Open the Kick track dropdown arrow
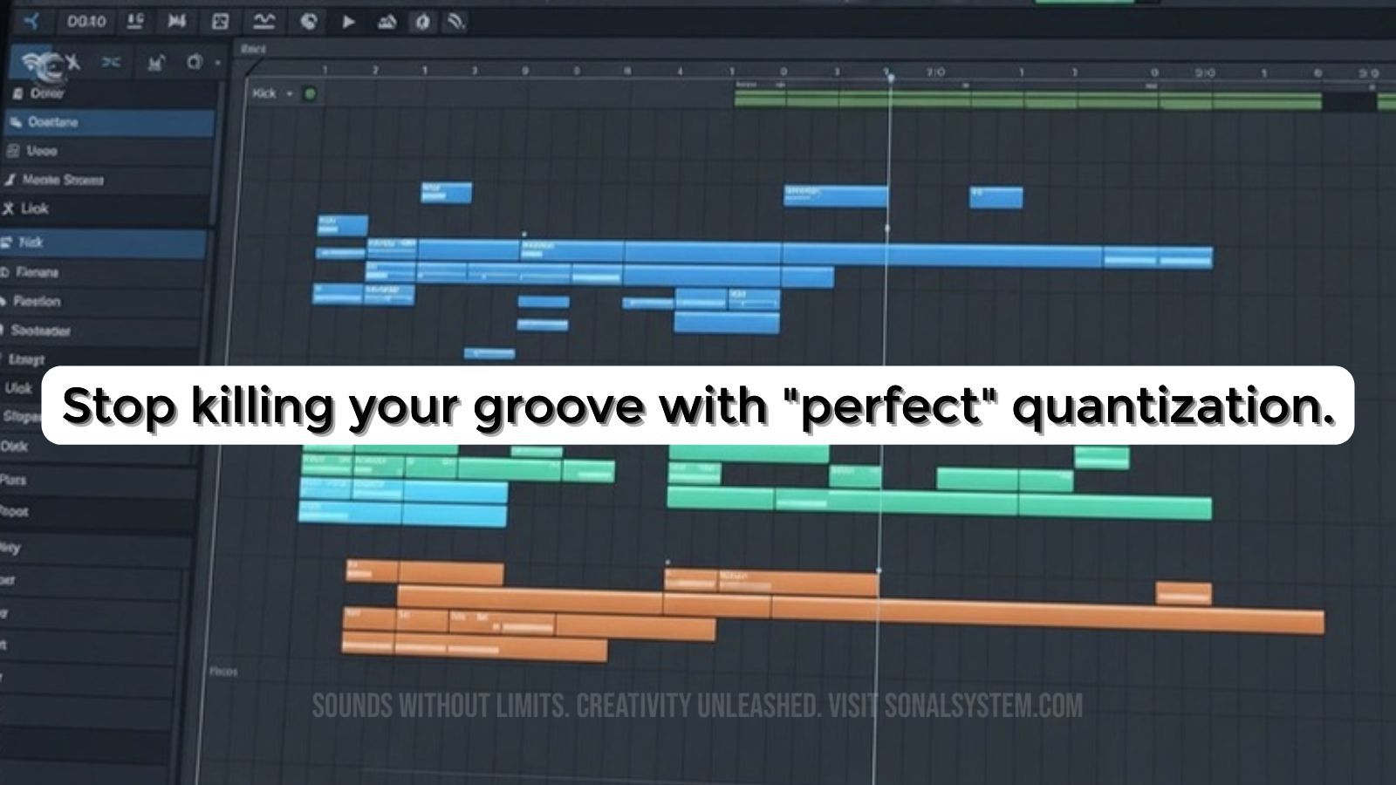The image size is (1396, 785). [289, 93]
